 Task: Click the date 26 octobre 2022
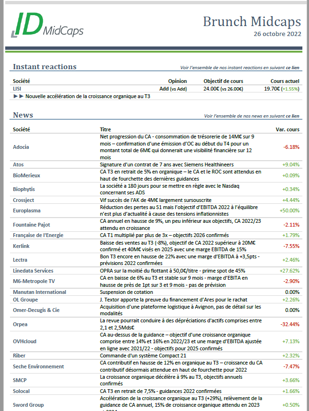coord(277,34)
